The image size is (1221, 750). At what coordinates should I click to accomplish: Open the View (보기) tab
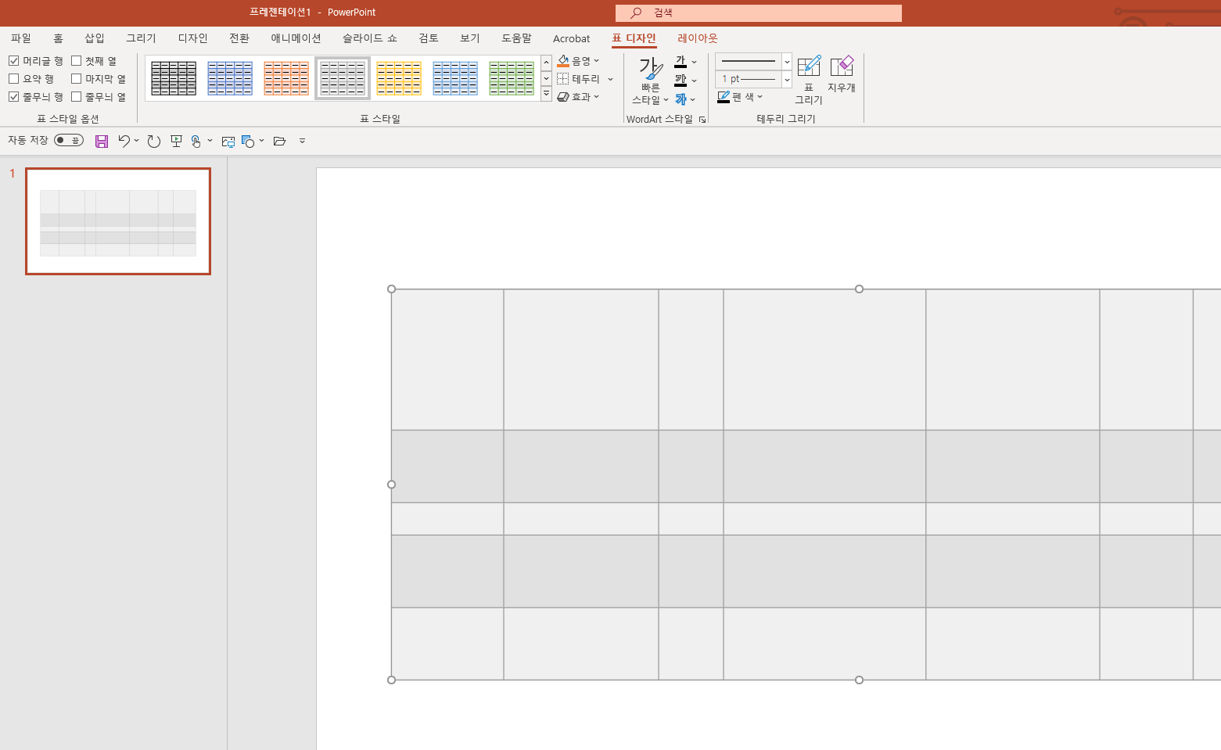pos(470,38)
